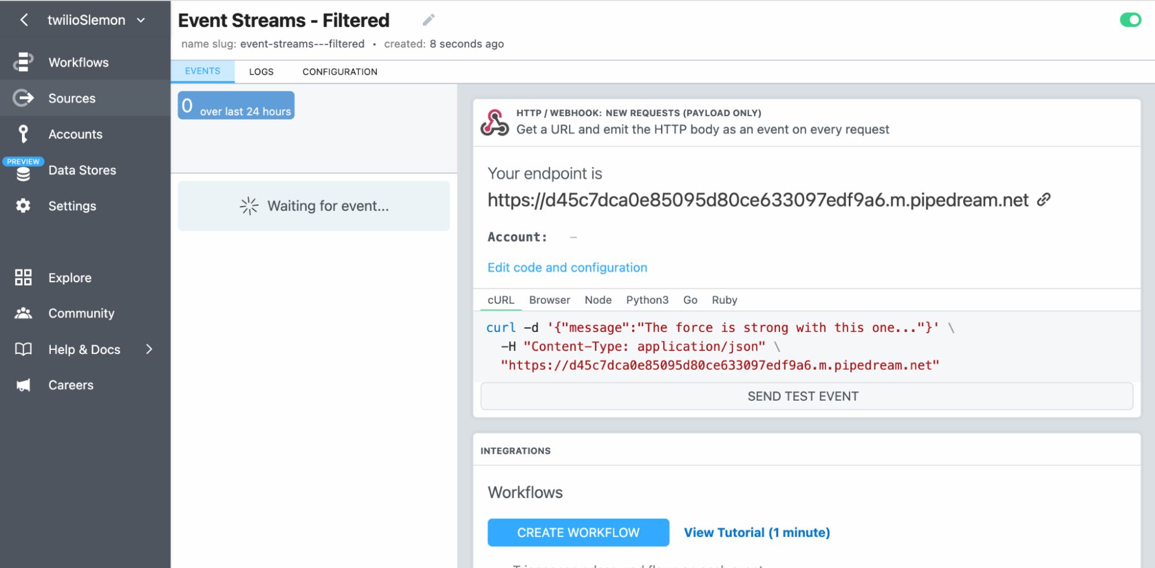Open Workflows via its sidebar icon
The image size is (1155, 568).
23,62
